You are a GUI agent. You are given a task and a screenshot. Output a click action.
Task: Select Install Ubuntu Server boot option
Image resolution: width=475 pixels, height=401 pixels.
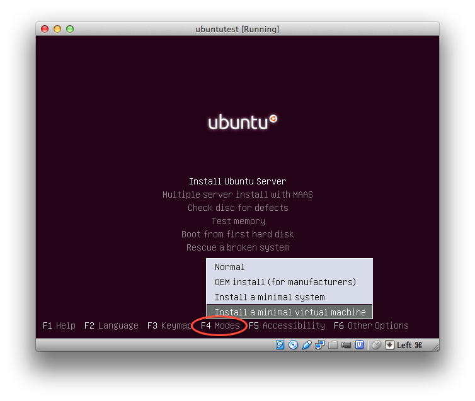pos(237,181)
